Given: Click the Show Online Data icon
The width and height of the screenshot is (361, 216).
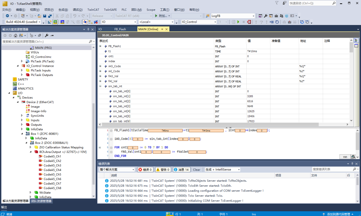Looking at the screenshot, I should coord(85,22).
